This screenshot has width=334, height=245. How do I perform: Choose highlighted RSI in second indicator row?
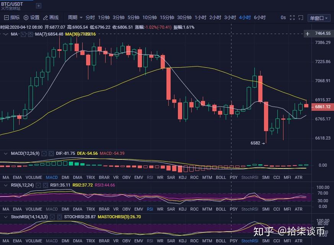[x=150, y=209]
